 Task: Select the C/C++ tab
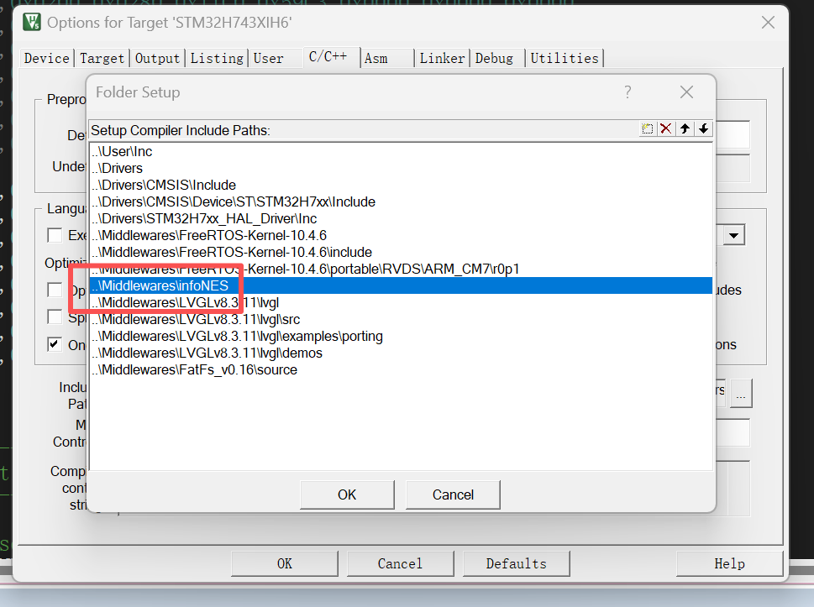pos(331,56)
